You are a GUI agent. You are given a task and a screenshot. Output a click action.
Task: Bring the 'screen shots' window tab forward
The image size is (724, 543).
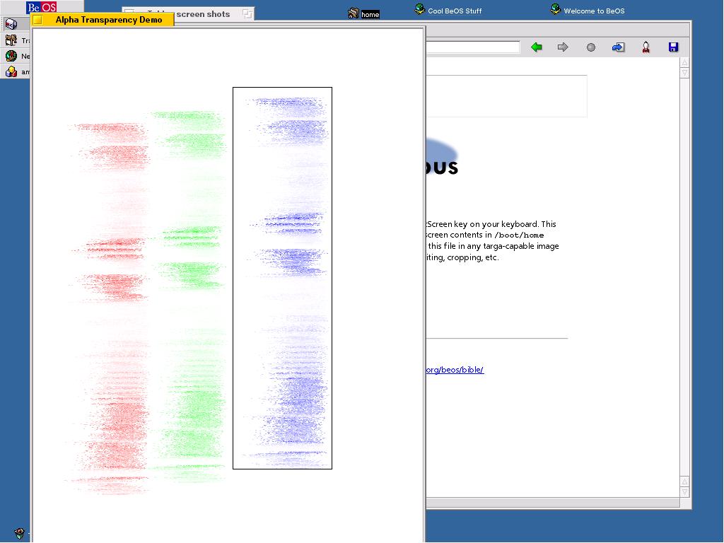pos(203,14)
